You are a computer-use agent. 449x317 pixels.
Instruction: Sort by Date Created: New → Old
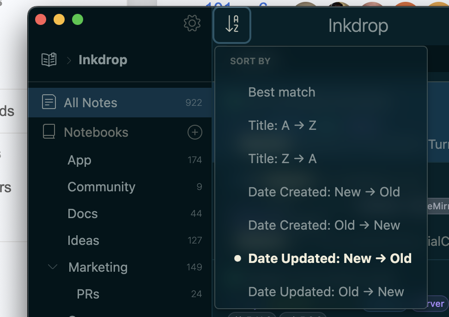pyautogui.click(x=321, y=192)
